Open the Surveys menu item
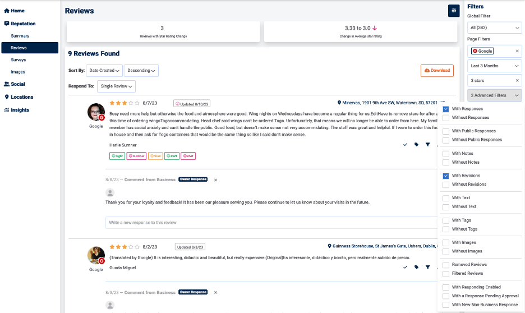The width and height of the screenshot is (525, 313). (19, 60)
